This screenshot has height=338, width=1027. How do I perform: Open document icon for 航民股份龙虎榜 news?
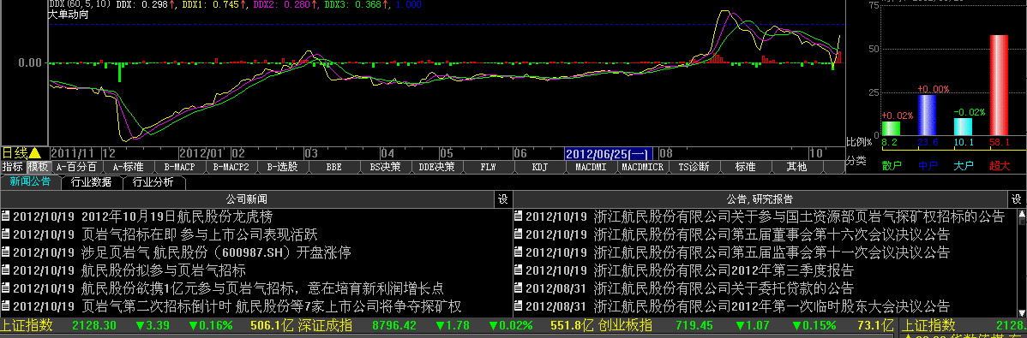pyautogui.click(x=6, y=216)
